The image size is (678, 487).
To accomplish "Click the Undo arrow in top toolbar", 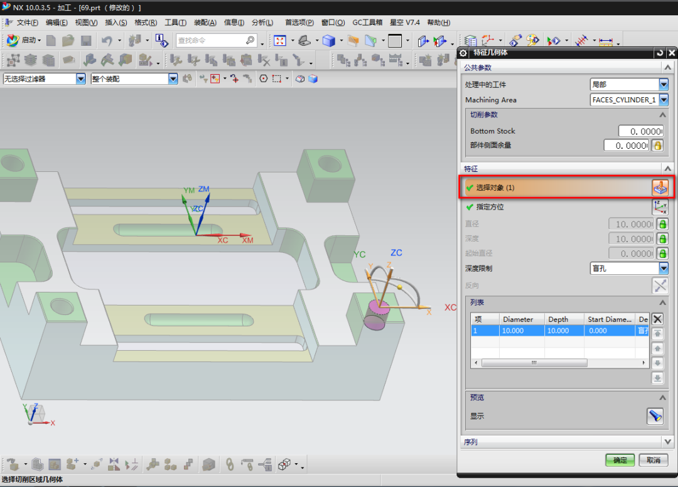I will coord(106,41).
